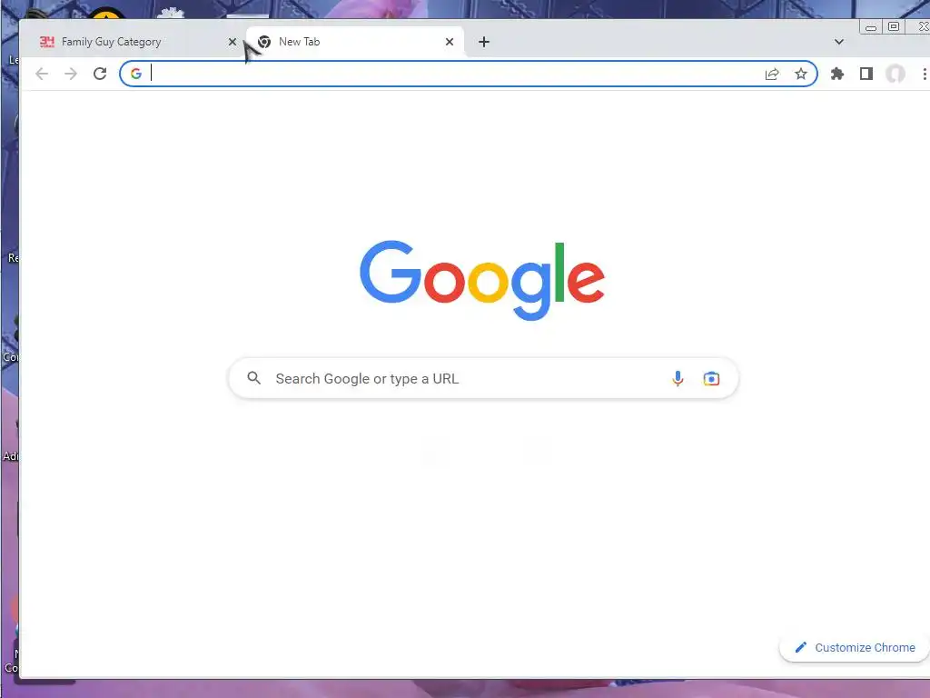Image resolution: width=930 pixels, height=698 pixels.
Task: Click the magnifier icon in the search box
Action: 254,378
